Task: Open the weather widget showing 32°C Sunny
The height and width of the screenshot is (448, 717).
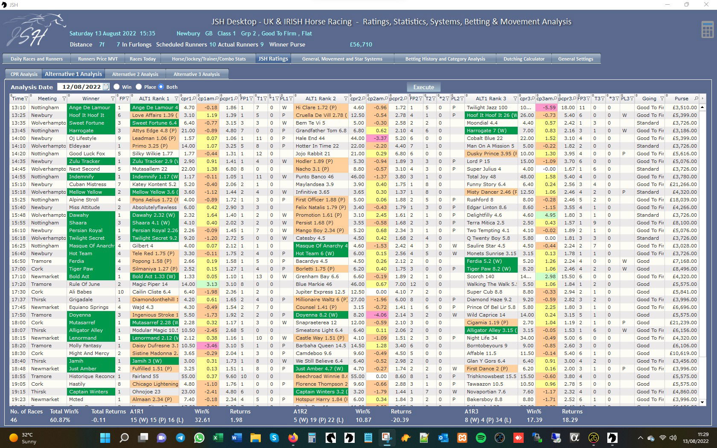Action: pyautogui.click(x=23, y=438)
